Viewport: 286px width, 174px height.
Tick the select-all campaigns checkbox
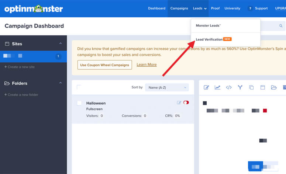coord(79,87)
